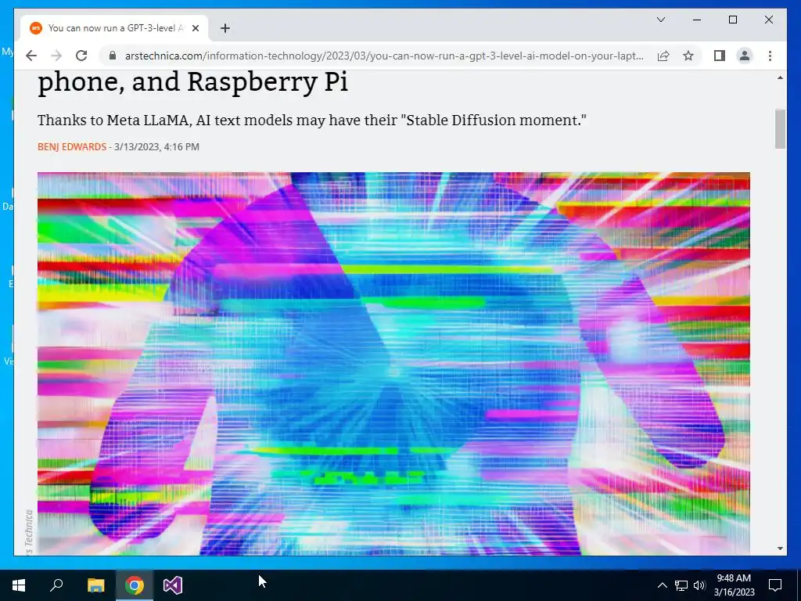Reload the Ars Technica page

click(81, 56)
